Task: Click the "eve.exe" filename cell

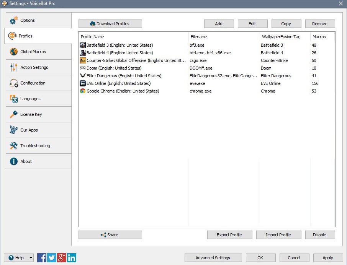Action: click(197, 83)
